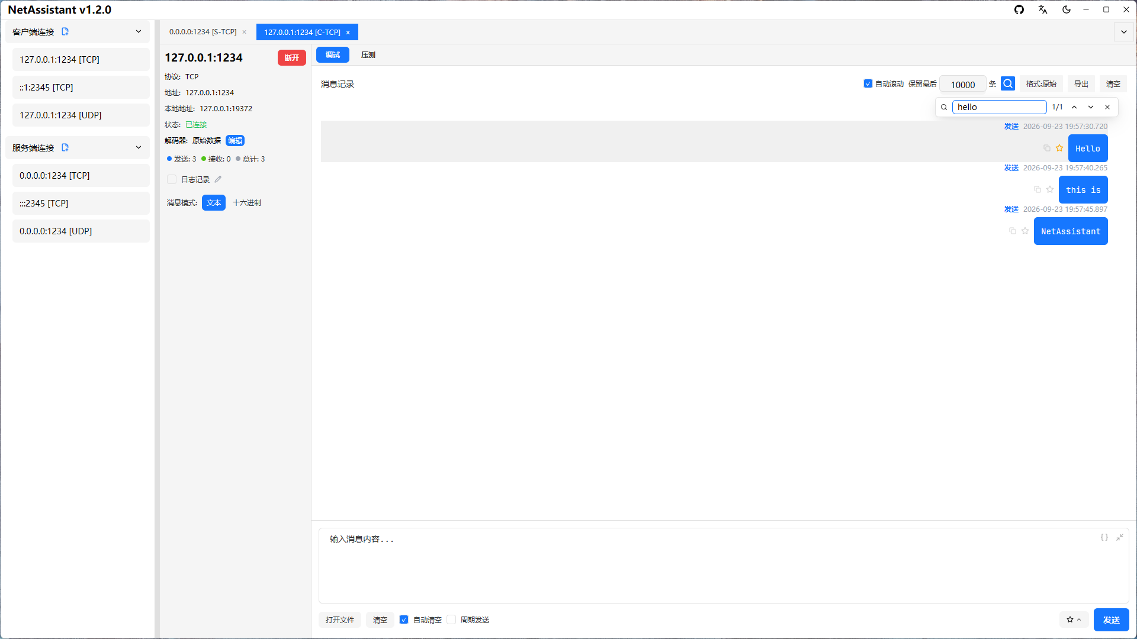Viewport: 1137px width, 639px height.
Task: Star the Hello message
Action: click(x=1059, y=148)
